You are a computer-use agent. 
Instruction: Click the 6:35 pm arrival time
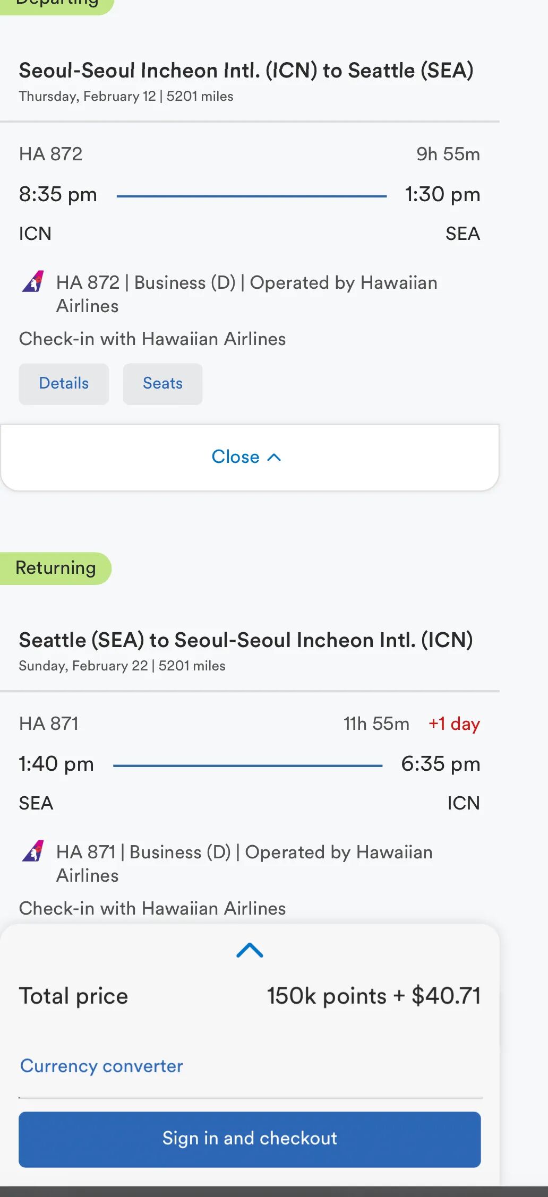click(x=440, y=764)
